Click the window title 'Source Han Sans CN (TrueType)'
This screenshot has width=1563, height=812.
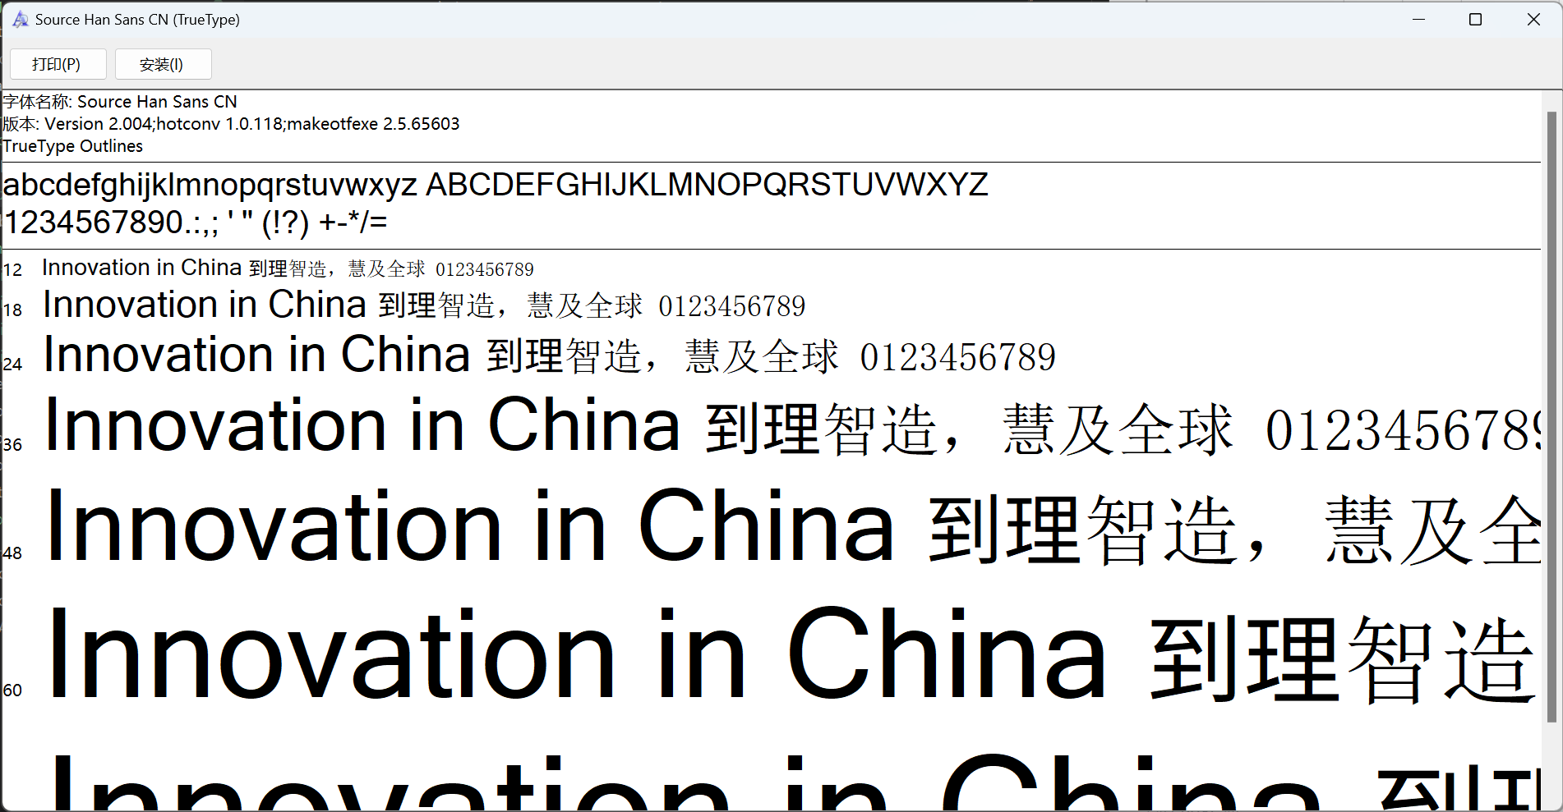coord(137,20)
